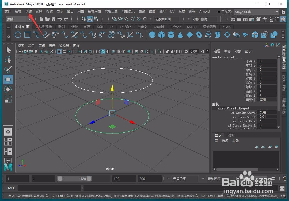Undo the last action

coord(59,19)
